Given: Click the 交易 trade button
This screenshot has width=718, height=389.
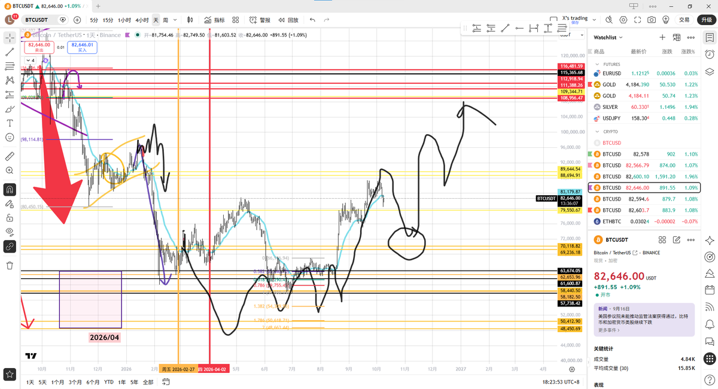Looking at the screenshot, I should pyautogui.click(x=684, y=20).
